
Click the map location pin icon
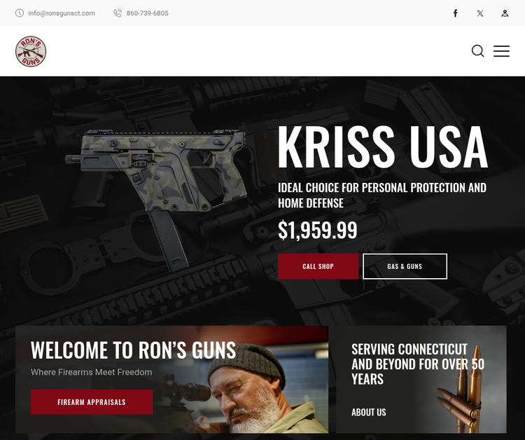[x=505, y=13]
